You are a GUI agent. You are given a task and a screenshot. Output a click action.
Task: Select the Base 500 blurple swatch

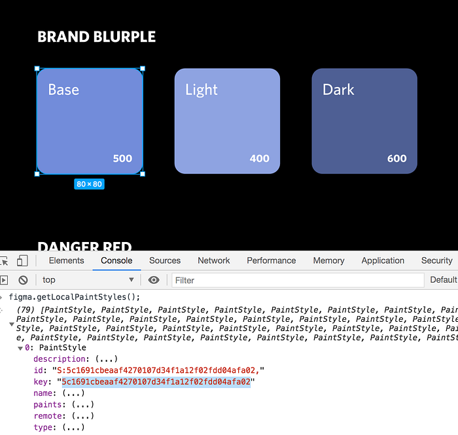(90, 121)
